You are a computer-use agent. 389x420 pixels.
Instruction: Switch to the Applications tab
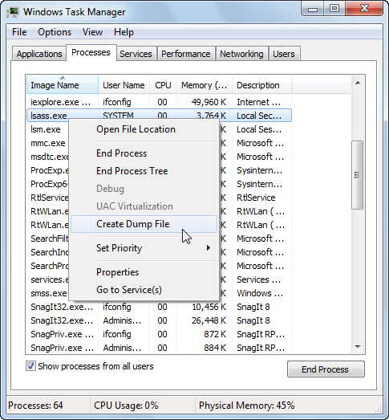[x=39, y=54]
